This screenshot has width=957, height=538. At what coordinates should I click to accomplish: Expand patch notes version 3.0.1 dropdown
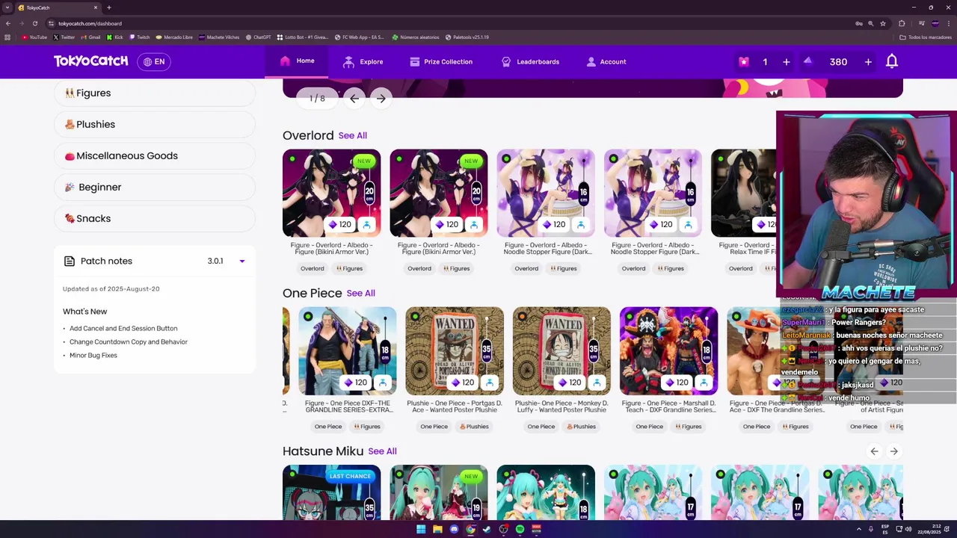point(241,261)
